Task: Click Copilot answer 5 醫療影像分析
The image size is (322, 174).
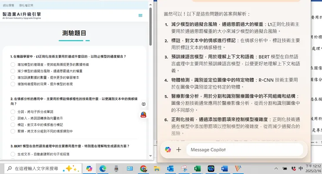Action: pyautogui.click(x=235, y=103)
